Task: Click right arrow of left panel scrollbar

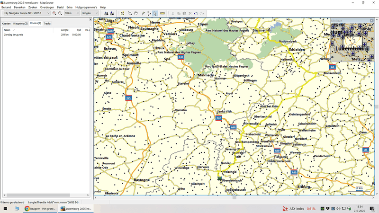Action: 88,195
